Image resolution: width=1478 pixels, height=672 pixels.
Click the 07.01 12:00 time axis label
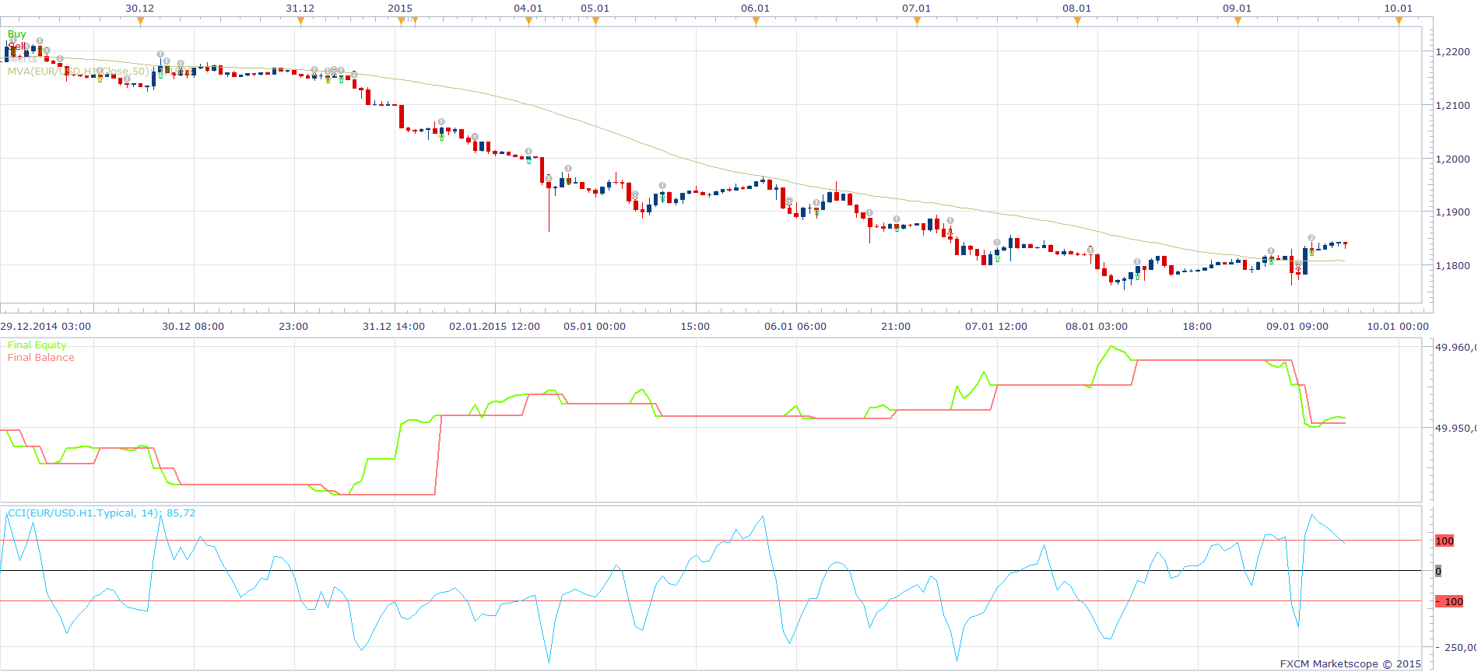pyautogui.click(x=996, y=327)
